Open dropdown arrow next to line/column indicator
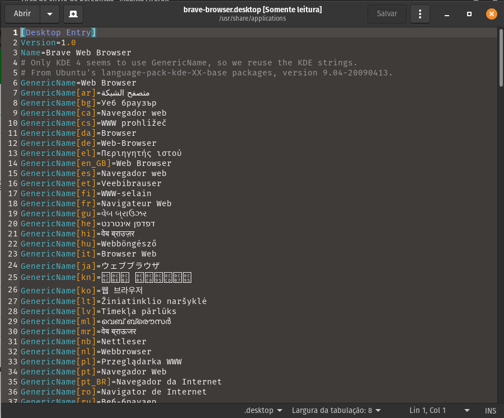This screenshot has height=418, width=504. tap(467, 410)
